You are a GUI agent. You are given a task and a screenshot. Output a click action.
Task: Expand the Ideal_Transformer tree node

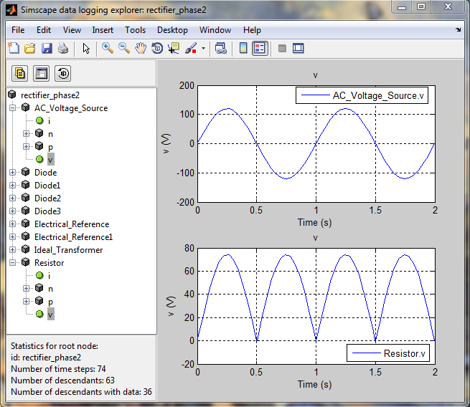pyautogui.click(x=13, y=250)
